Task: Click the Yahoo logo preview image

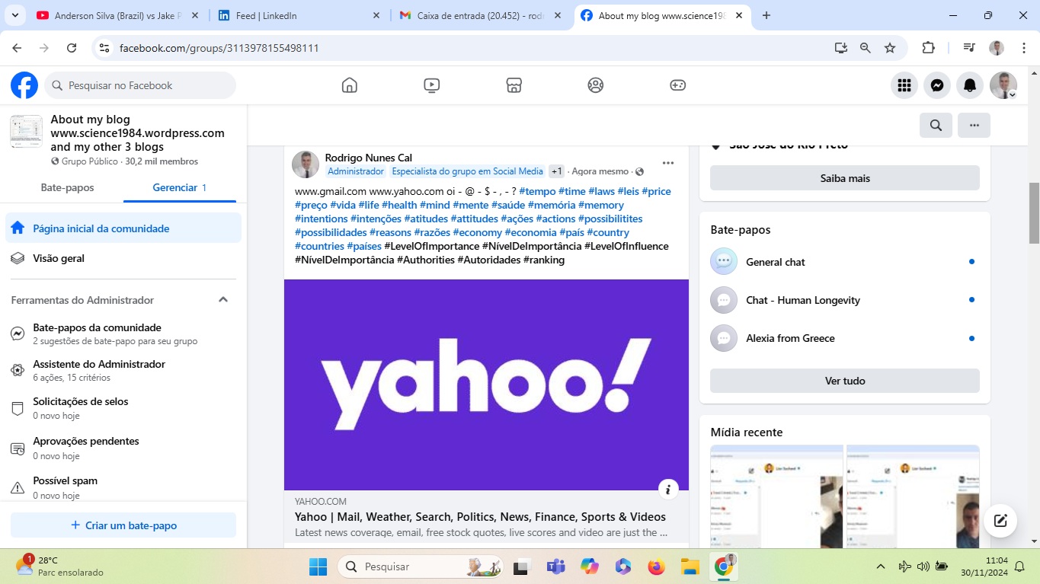Action: tap(486, 385)
